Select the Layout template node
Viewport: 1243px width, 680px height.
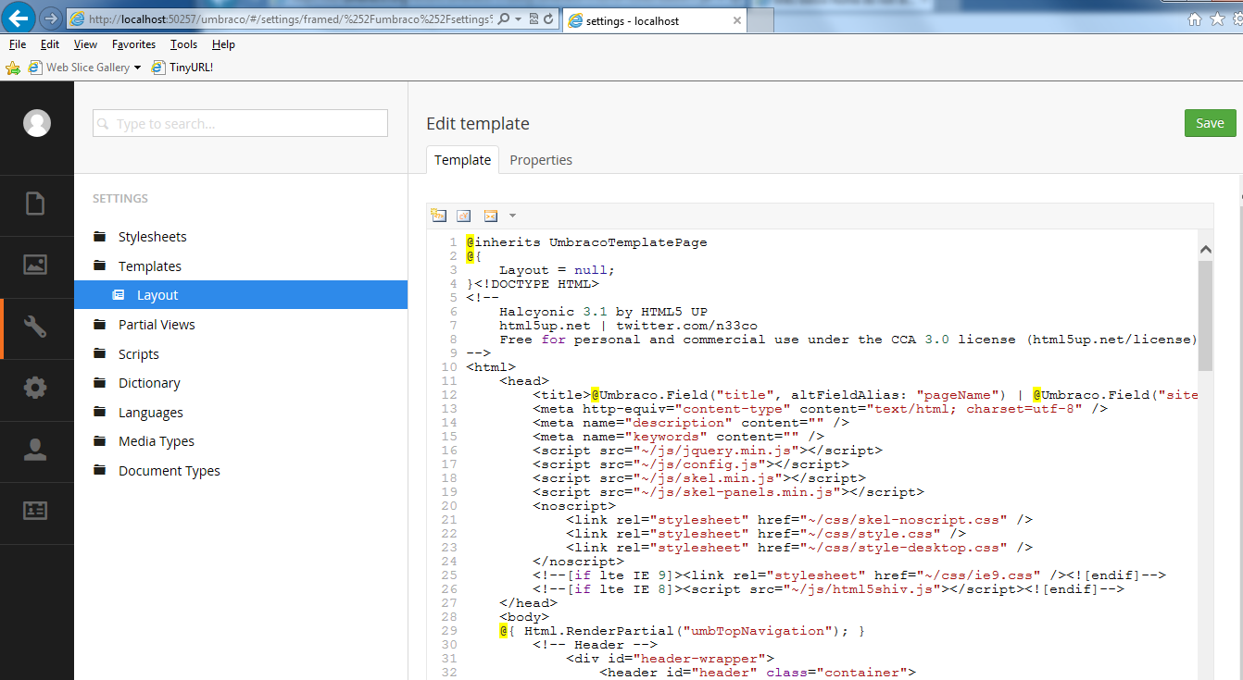241,295
